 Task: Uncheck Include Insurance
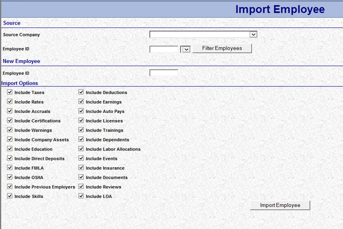pyautogui.click(x=81, y=167)
